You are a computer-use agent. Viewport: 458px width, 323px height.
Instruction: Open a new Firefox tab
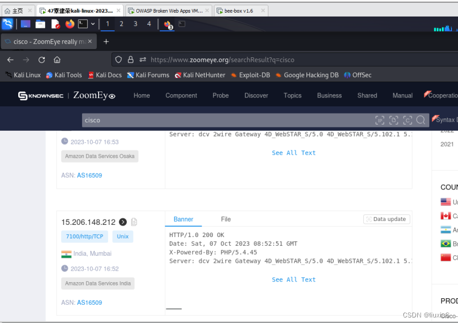[x=106, y=42]
